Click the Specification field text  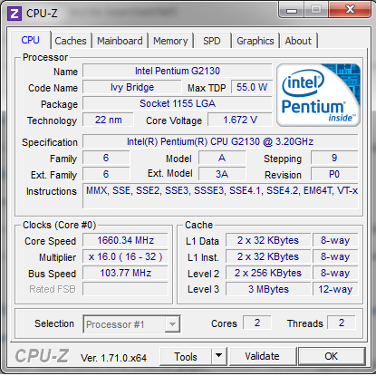pos(220,141)
